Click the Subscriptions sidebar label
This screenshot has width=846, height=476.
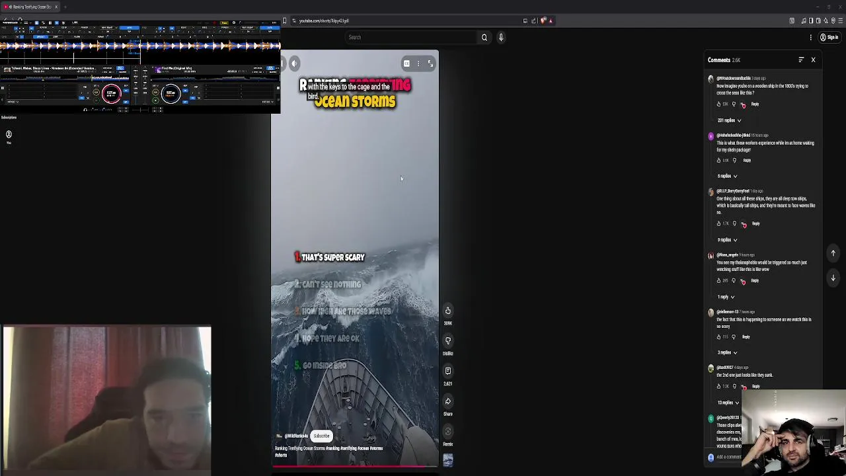tap(9, 118)
